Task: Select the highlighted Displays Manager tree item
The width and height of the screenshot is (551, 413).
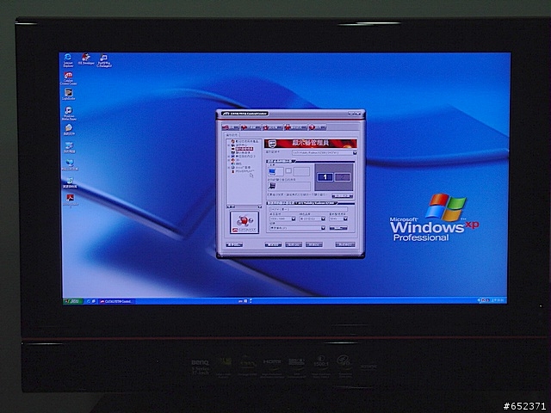Action: (242, 149)
